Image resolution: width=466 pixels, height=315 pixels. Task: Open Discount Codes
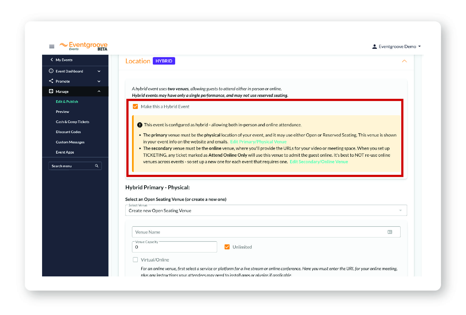(68, 132)
